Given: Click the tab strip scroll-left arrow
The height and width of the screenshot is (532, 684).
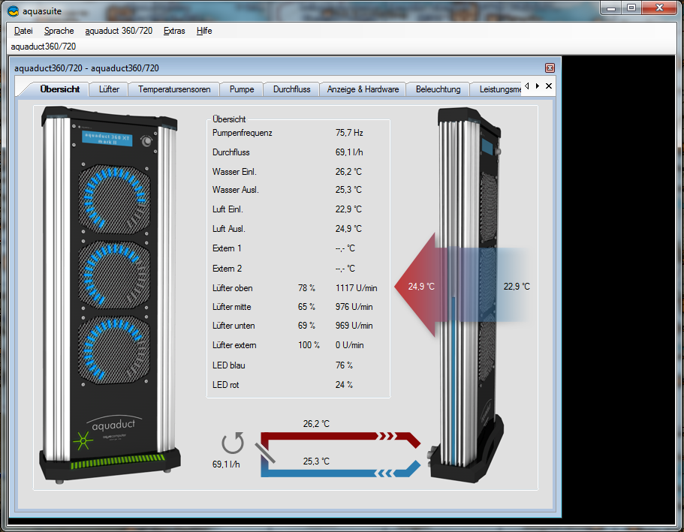Looking at the screenshot, I should click(x=527, y=86).
